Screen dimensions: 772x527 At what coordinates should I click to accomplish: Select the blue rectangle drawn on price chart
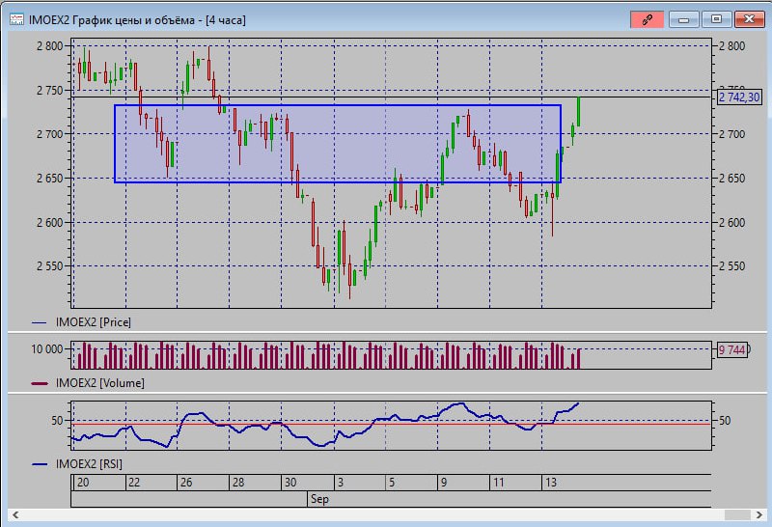(338, 143)
